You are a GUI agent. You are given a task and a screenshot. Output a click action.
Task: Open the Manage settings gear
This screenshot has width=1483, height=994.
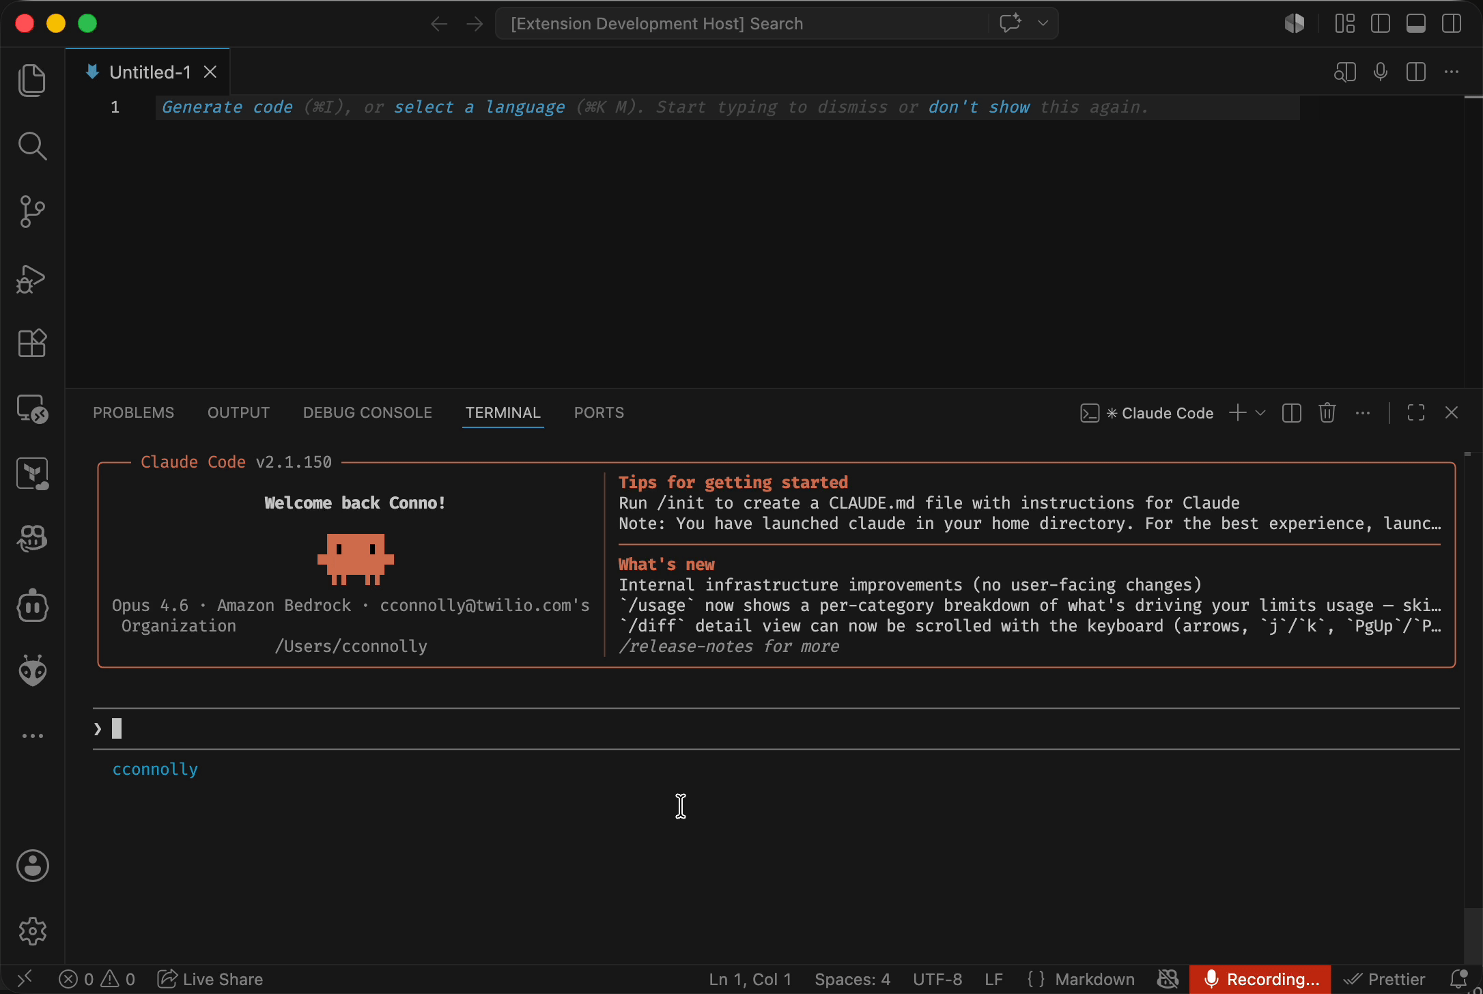pos(32,931)
